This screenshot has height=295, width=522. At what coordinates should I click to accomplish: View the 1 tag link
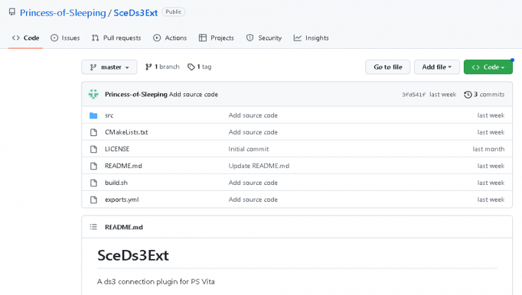pyautogui.click(x=200, y=67)
